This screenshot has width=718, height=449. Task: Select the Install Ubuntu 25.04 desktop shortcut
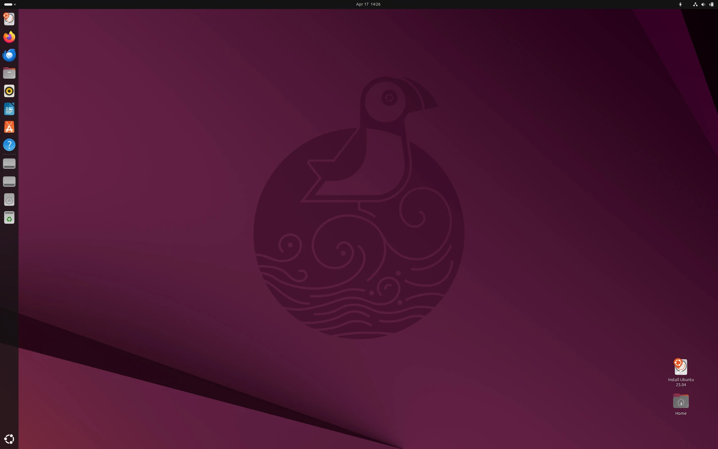coord(681,366)
